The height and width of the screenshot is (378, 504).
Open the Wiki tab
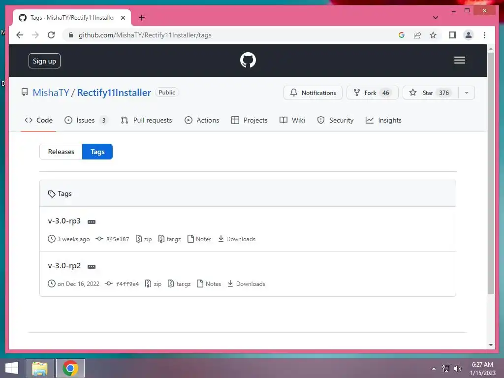coord(292,120)
